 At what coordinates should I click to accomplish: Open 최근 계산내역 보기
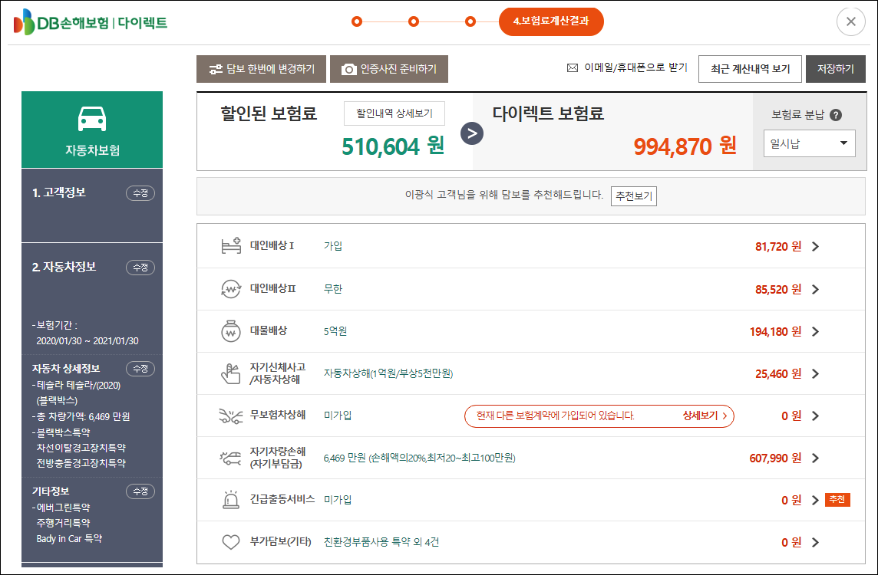click(750, 69)
